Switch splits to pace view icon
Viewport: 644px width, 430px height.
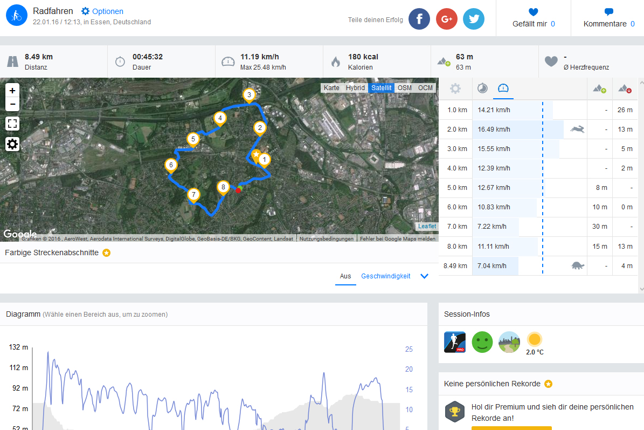[482, 88]
